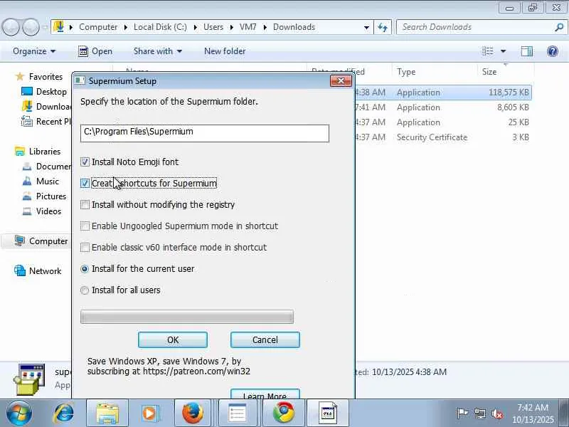Screen dimensions: 569x427
Task: Click the Explorer forward button
Action: [31, 27]
